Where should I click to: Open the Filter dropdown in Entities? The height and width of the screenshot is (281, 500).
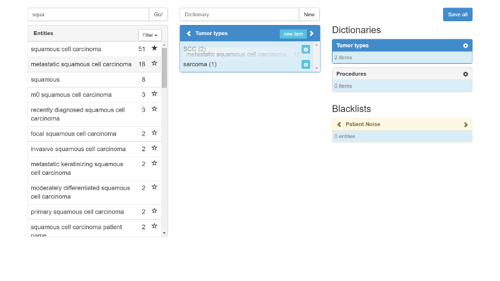150,35
